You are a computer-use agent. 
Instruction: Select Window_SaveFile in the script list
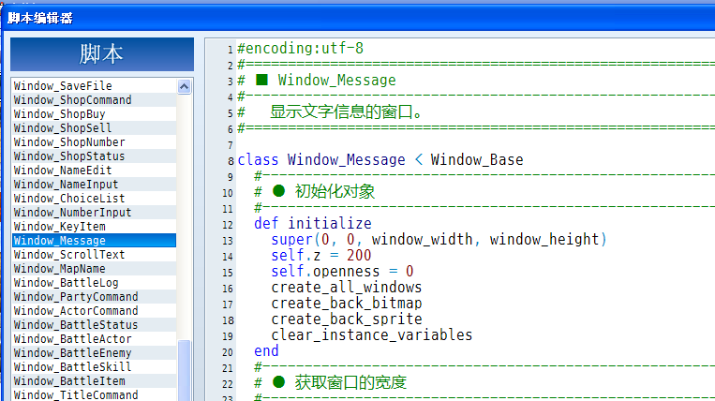pos(95,85)
